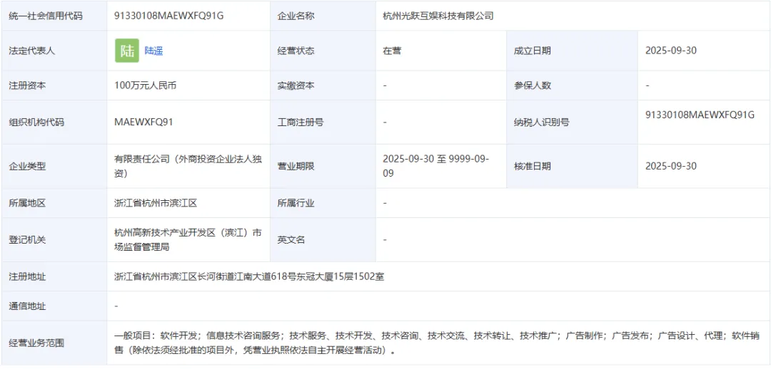This screenshot has height=369, width=771.
Task: Select company name 杭州光跃互娱科技有限公司
Action: click(438, 16)
